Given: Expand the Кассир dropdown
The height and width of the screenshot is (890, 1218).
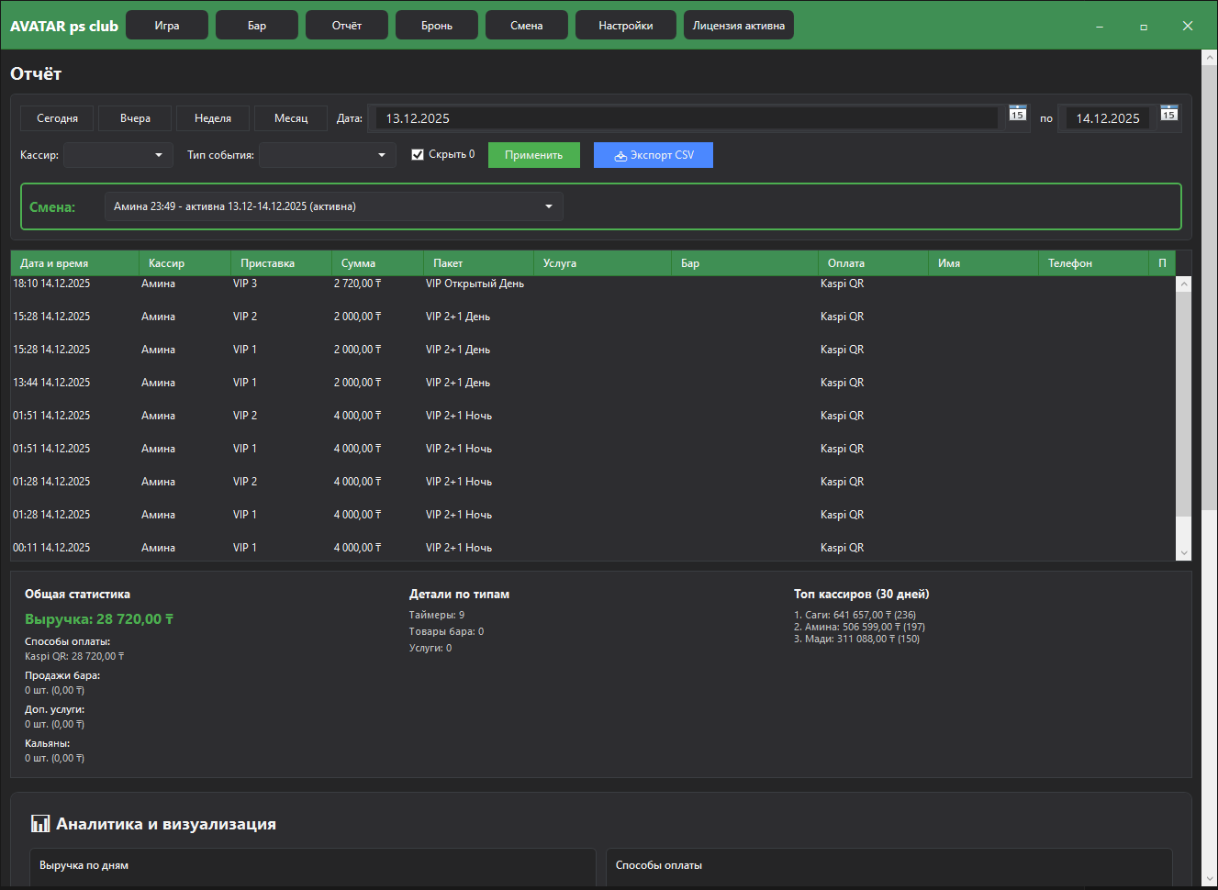Looking at the screenshot, I should click(118, 155).
